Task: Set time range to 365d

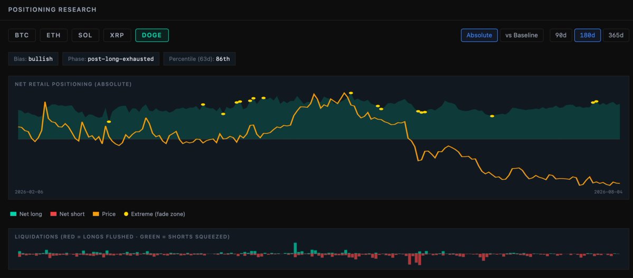Action: tap(616, 35)
